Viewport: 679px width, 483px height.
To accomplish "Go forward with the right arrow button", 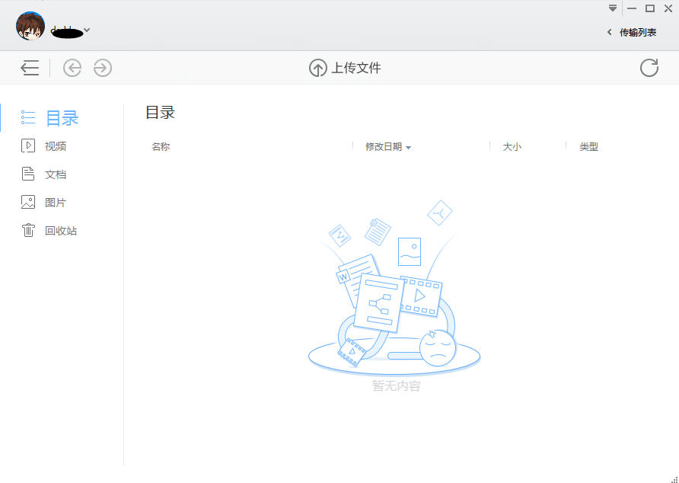I will [103, 68].
